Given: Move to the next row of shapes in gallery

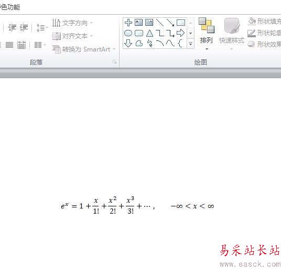Looking at the screenshot, I should point(190,33).
